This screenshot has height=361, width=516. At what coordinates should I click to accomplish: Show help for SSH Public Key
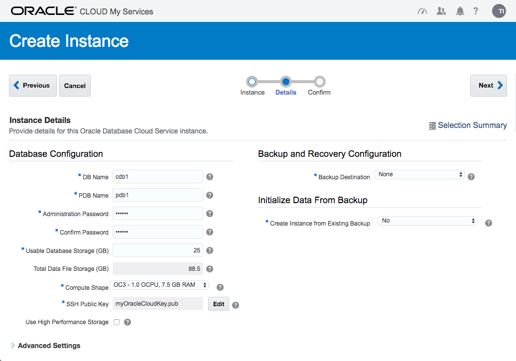(x=236, y=305)
